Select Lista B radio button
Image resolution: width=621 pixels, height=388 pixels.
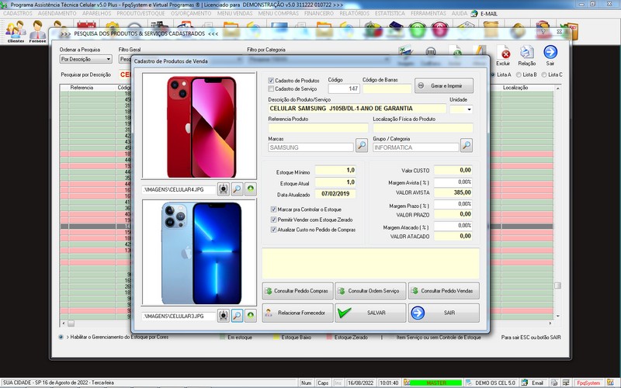click(519, 74)
